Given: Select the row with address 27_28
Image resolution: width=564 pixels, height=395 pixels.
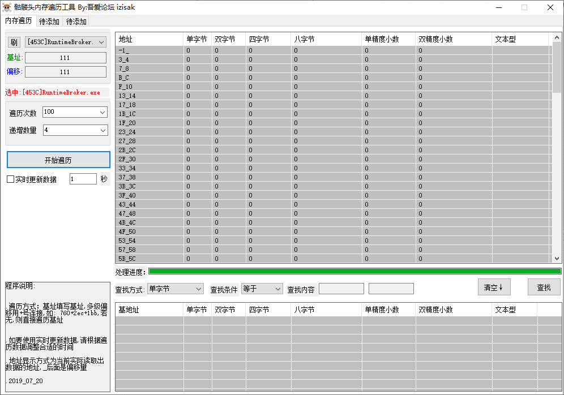Looking at the screenshot, I should pos(334,141).
